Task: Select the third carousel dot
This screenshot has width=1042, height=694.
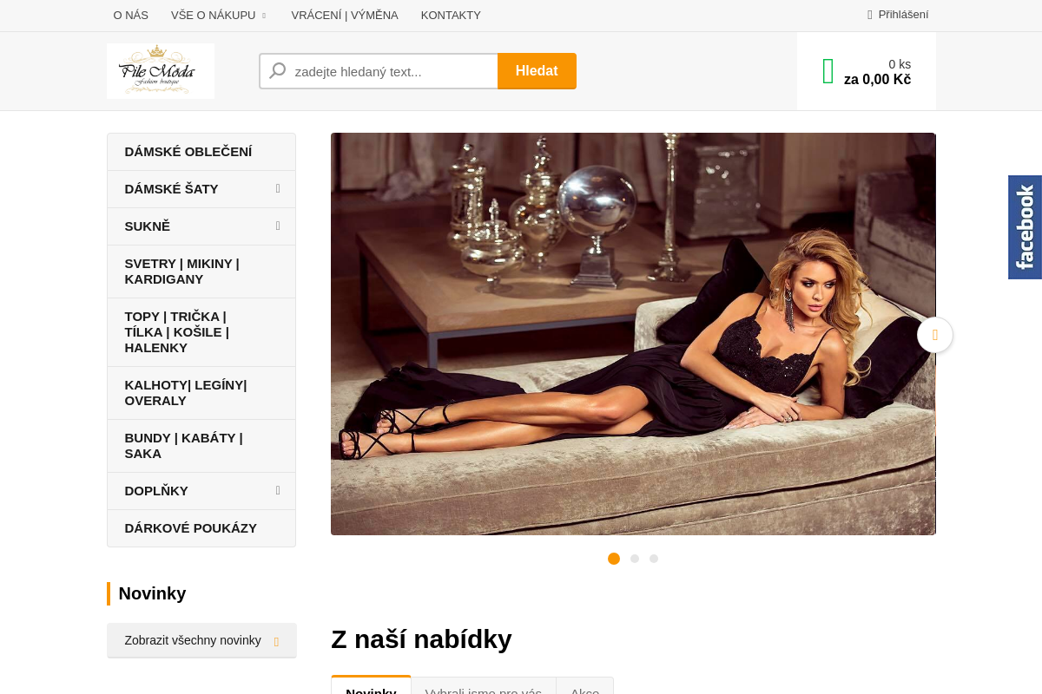Action: [x=654, y=559]
